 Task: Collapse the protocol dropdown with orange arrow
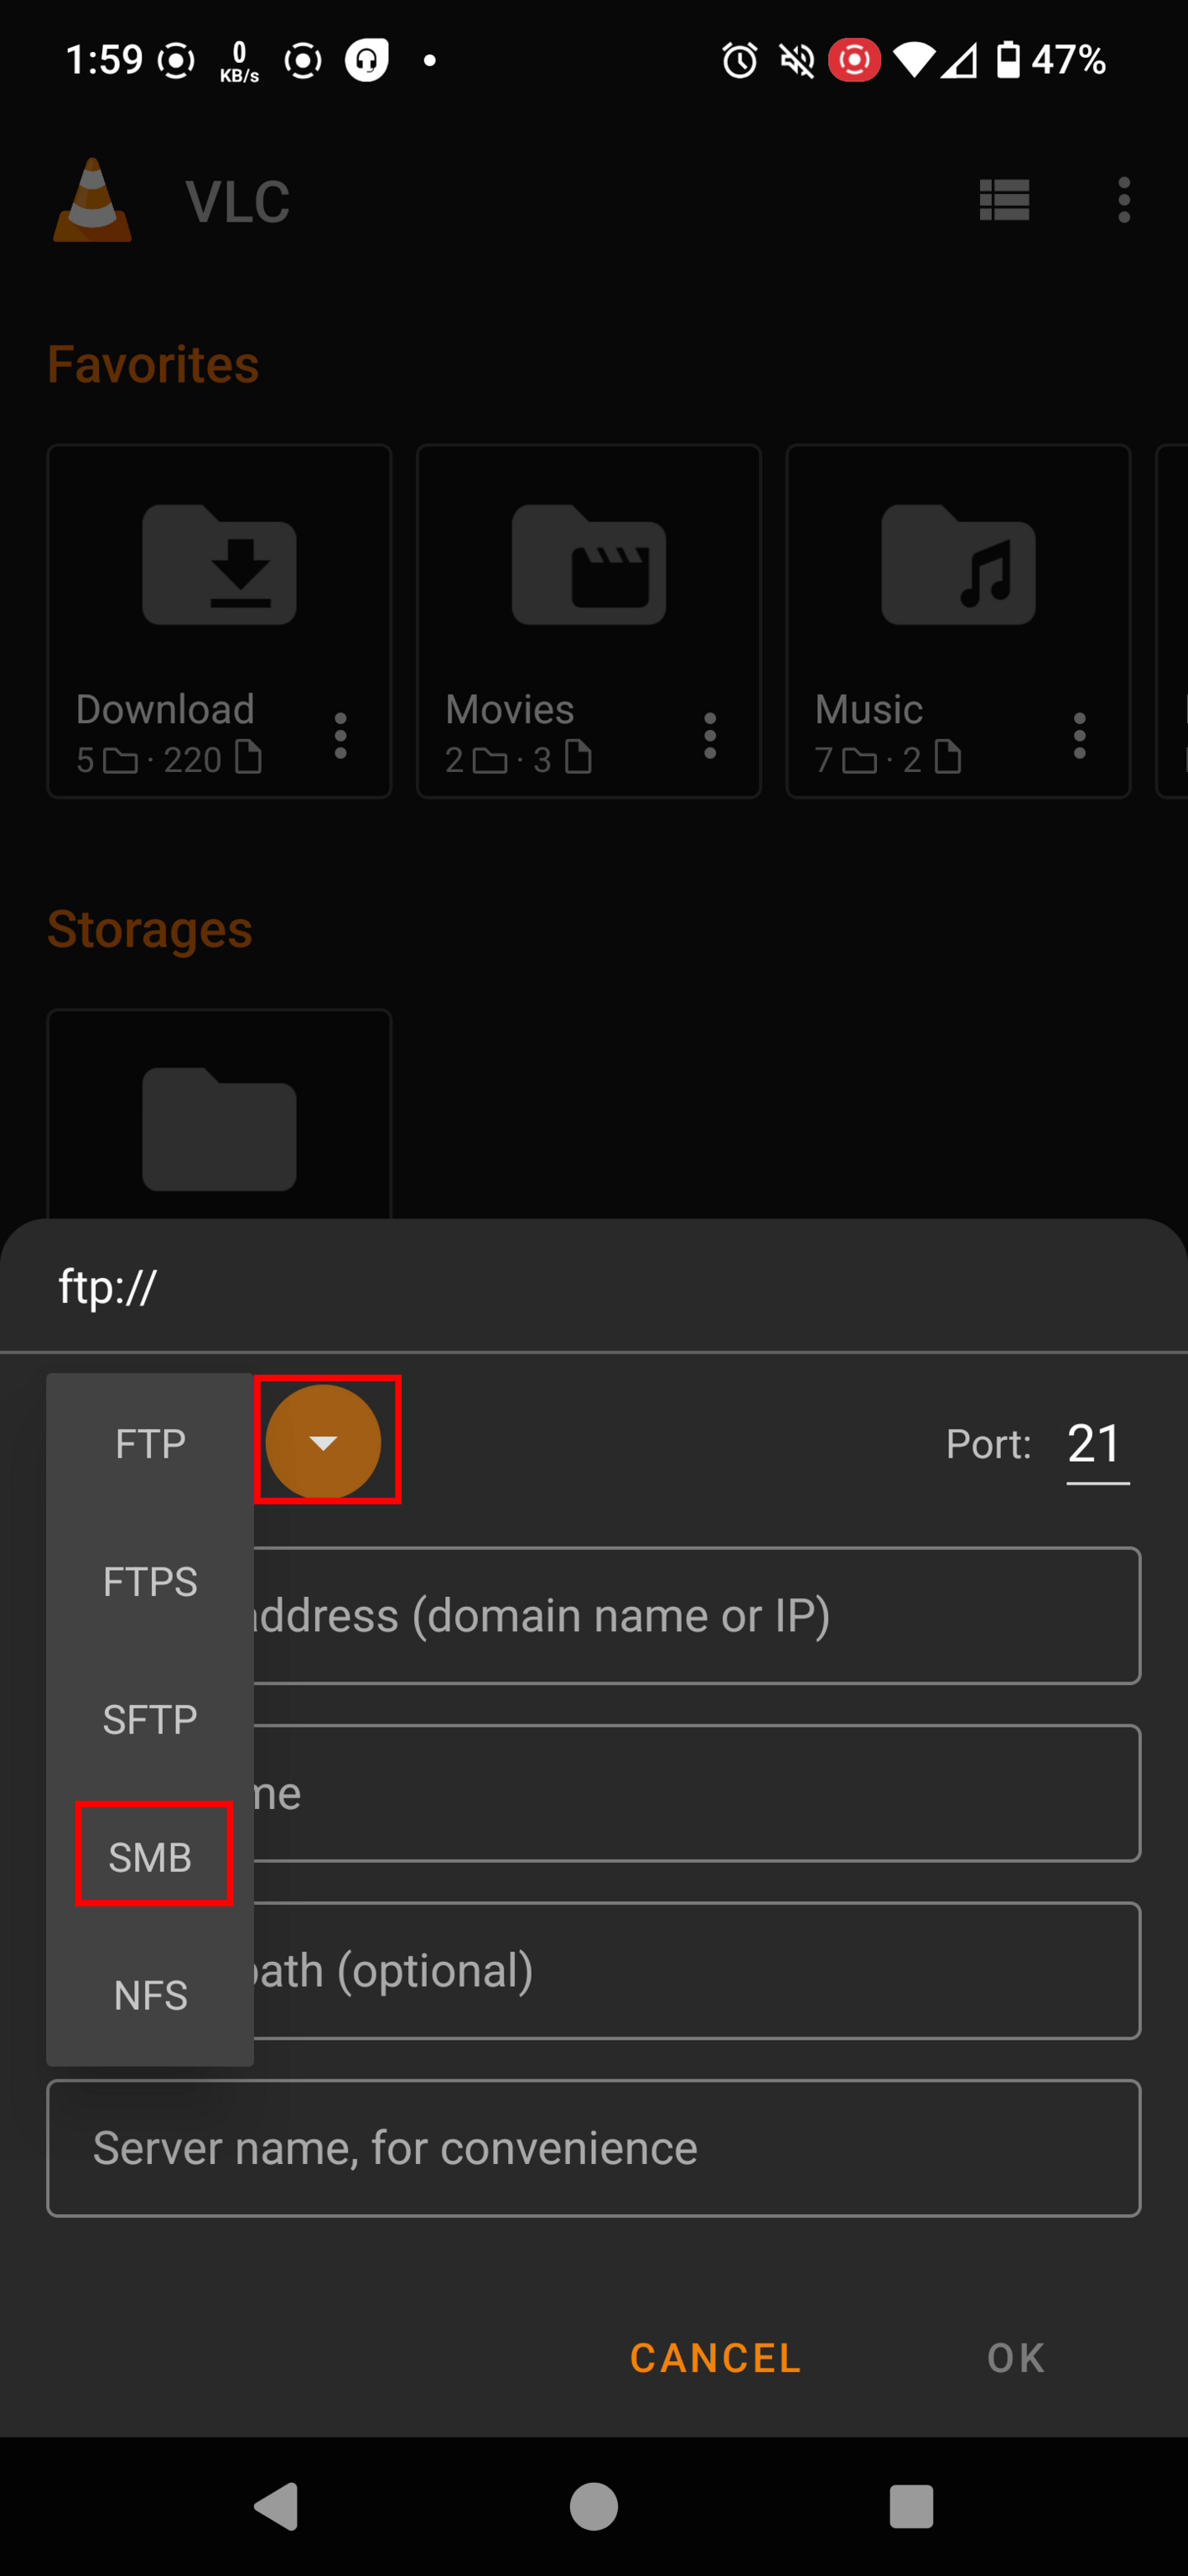coord(323,1441)
